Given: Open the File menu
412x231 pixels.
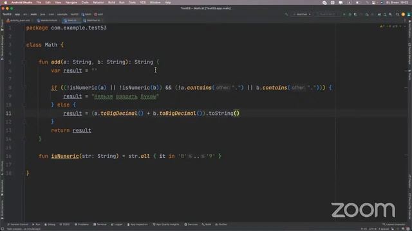Looking at the screenshot, I should point(39,3).
